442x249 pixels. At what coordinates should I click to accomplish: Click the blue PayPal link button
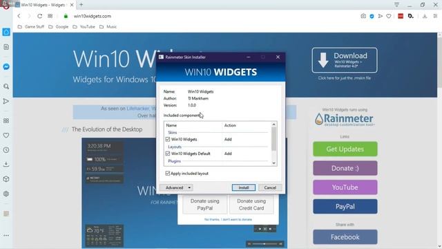[345, 207]
